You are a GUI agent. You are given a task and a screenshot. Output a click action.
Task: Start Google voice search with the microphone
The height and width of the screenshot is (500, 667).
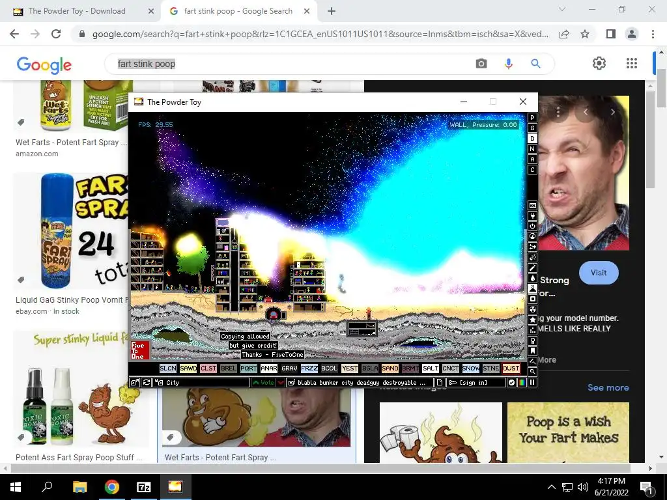[x=508, y=64]
